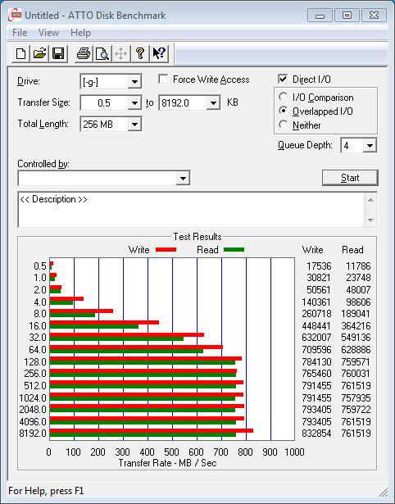Select the Overlapped I/O radio button

click(284, 111)
